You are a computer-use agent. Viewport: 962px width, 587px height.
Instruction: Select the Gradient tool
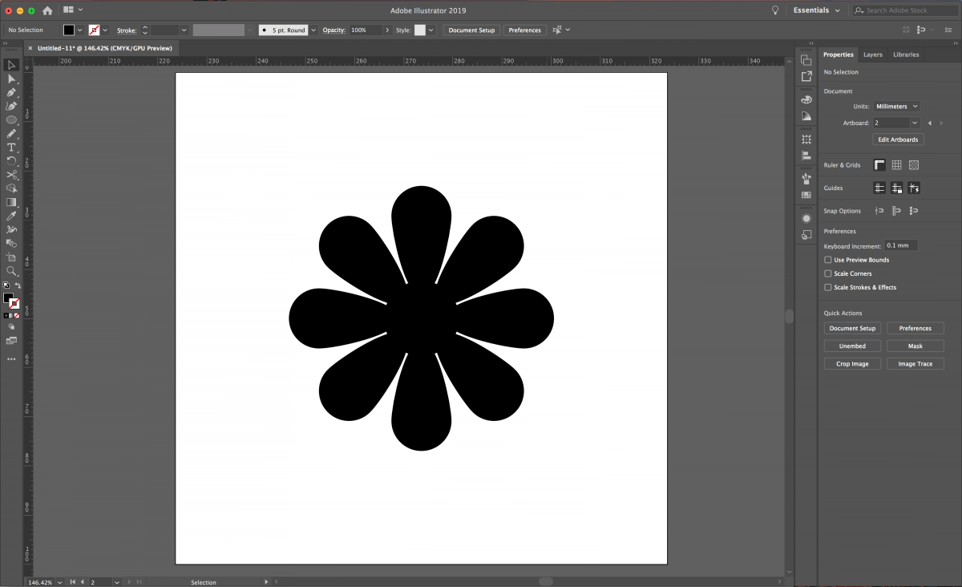click(x=11, y=202)
